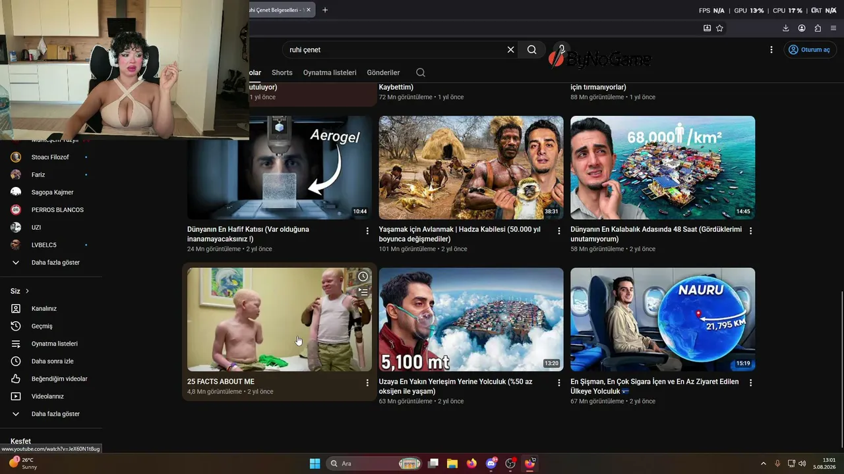Open the video title Dünyanın En Hafif Katısı
The image size is (844, 474).
point(248,234)
